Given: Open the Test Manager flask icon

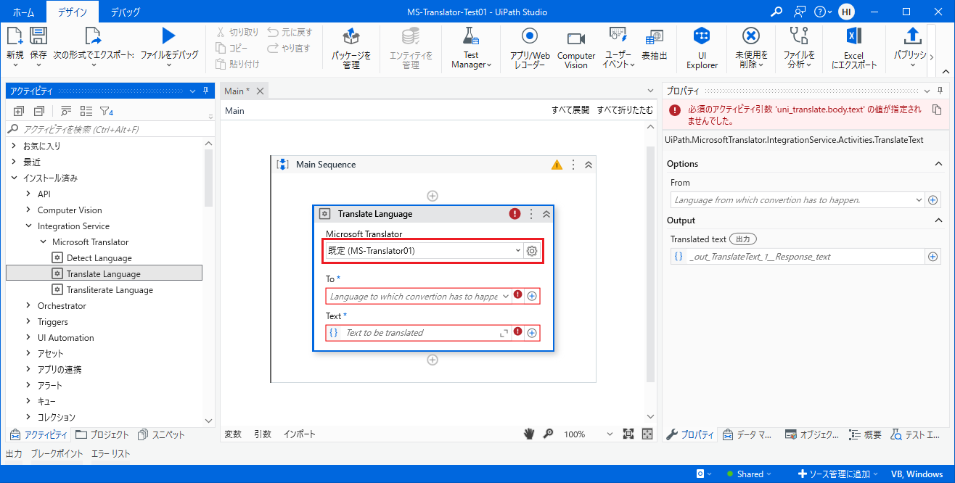Looking at the screenshot, I should click(x=471, y=36).
